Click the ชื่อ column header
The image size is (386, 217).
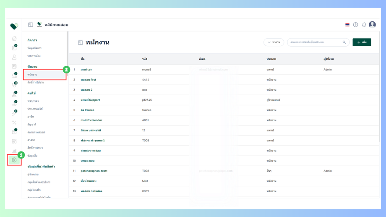(x=83, y=59)
